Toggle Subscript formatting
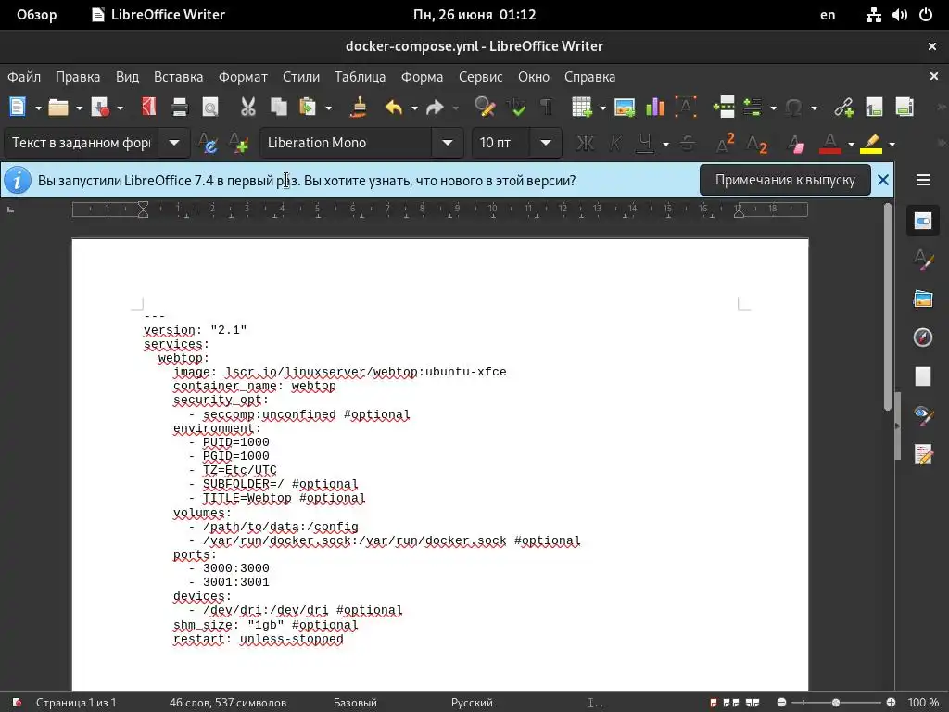 pos(756,143)
